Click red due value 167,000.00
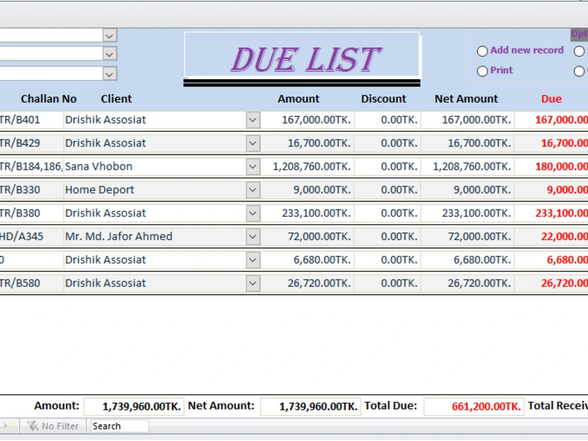This screenshot has width=588, height=441. pos(562,120)
